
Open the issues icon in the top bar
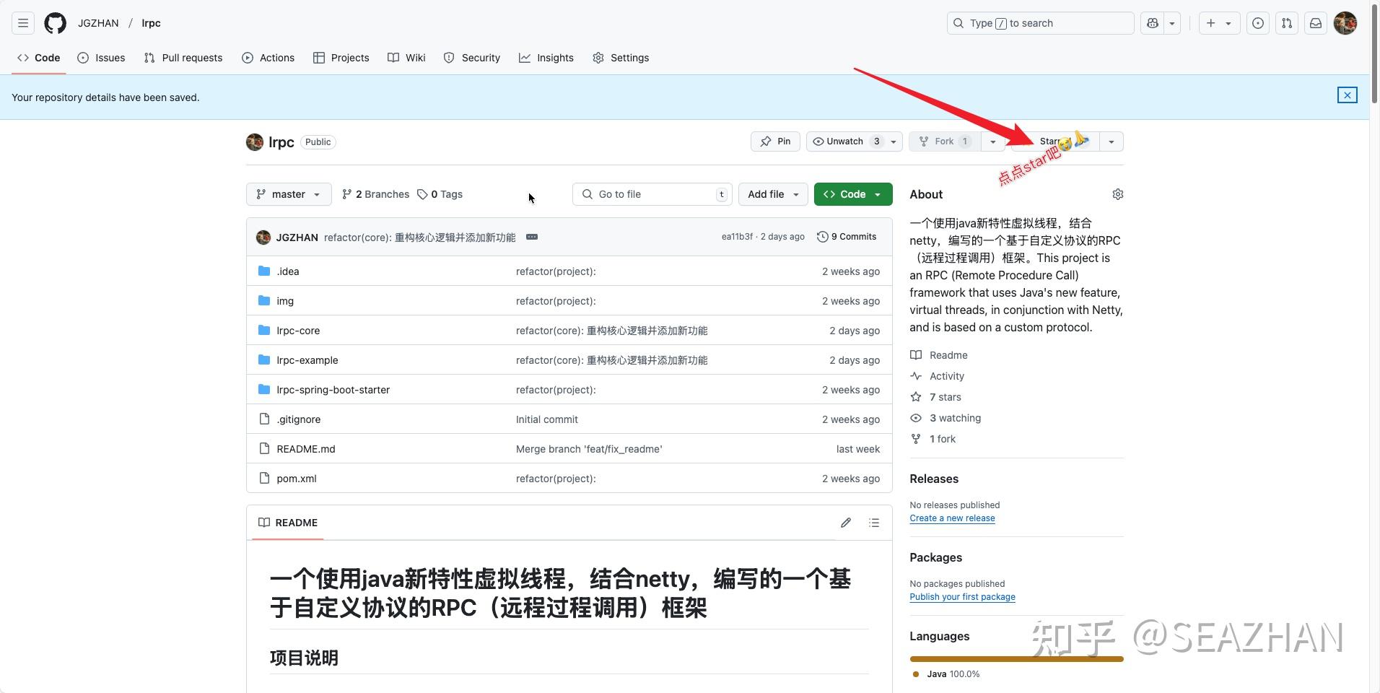pos(1259,22)
